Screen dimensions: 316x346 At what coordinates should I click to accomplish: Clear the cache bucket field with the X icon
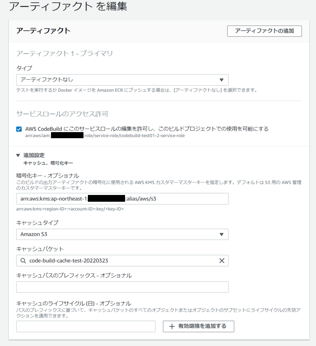pyautogui.click(x=222, y=261)
